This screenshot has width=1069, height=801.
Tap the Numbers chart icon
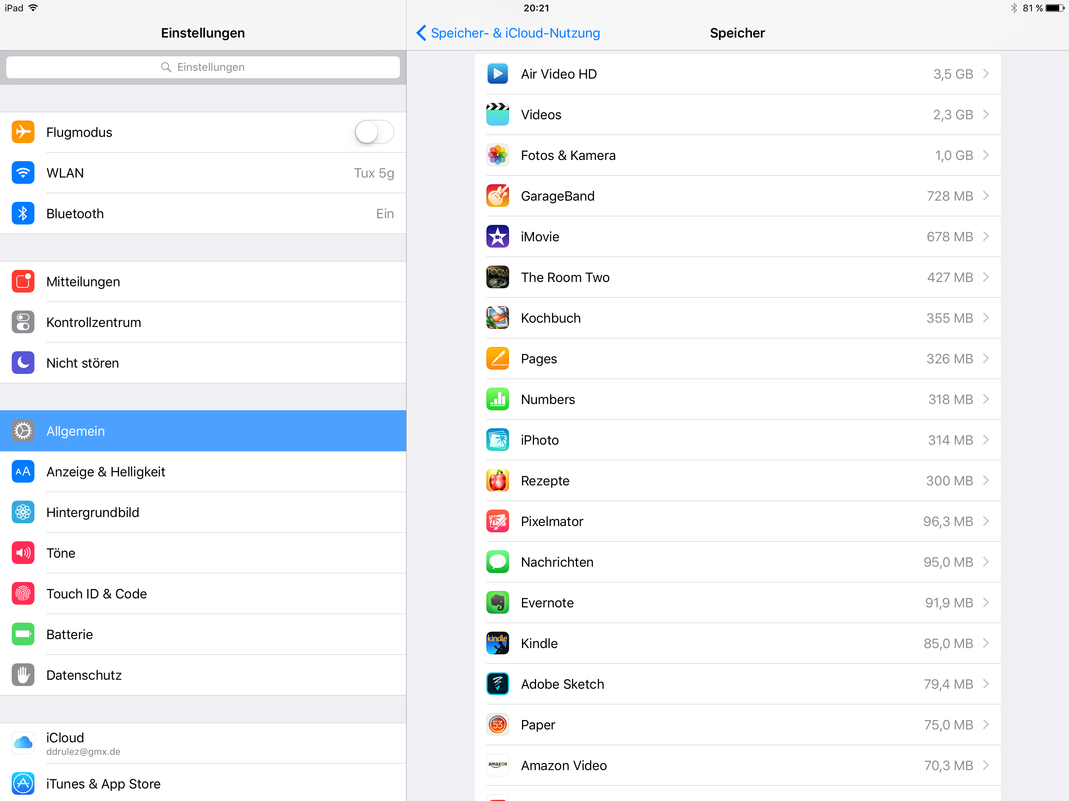click(x=497, y=399)
